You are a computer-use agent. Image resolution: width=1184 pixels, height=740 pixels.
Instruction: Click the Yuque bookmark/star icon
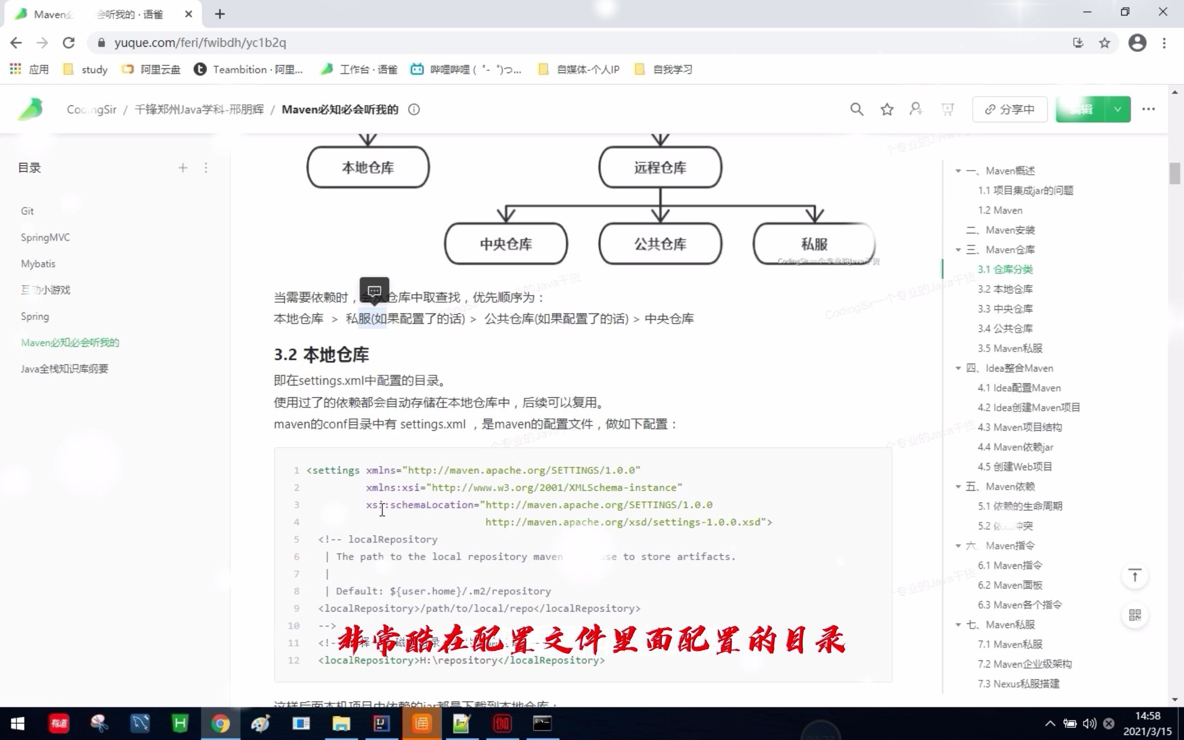tap(887, 109)
